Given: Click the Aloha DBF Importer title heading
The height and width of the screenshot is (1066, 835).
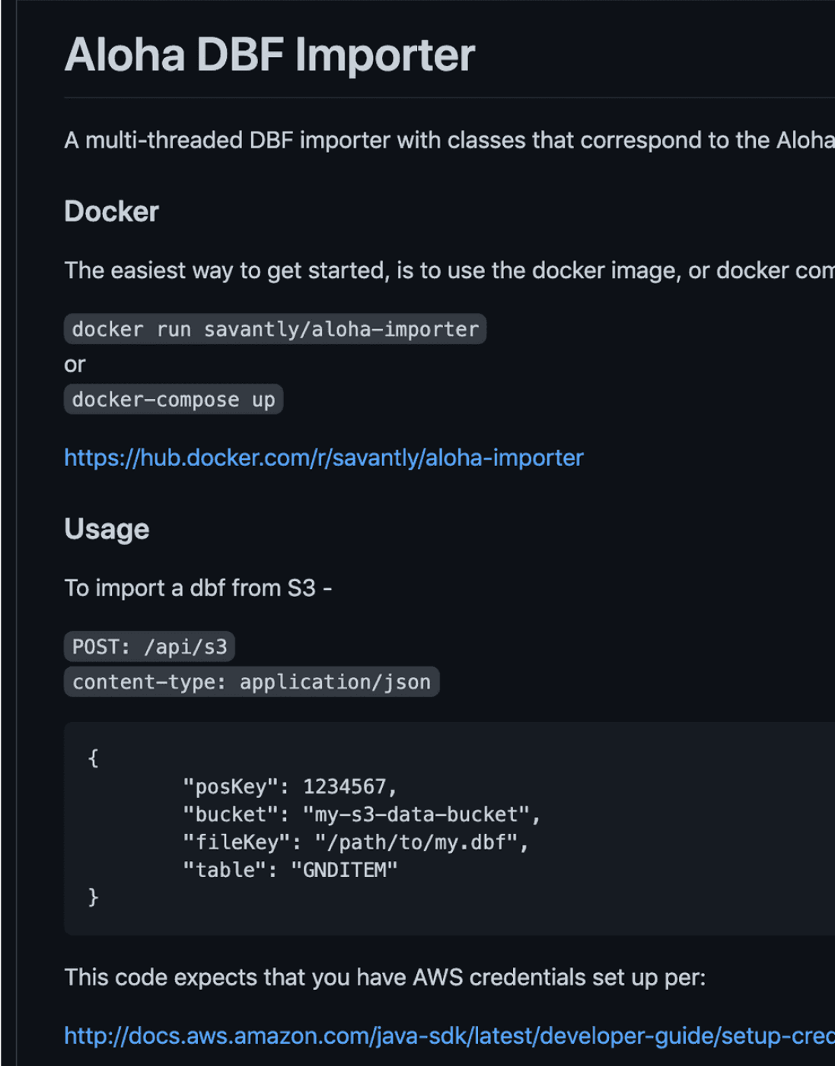Looking at the screenshot, I should pyautogui.click(x=269, y=55).
